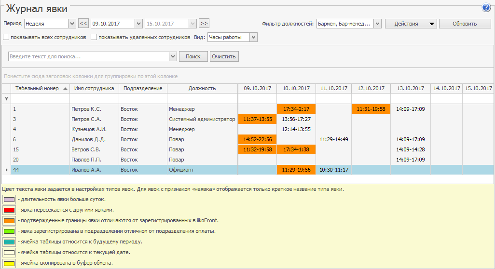The image size is (495, 269).
Task: Click the orange legend color swatch
Action: (9, 221)
